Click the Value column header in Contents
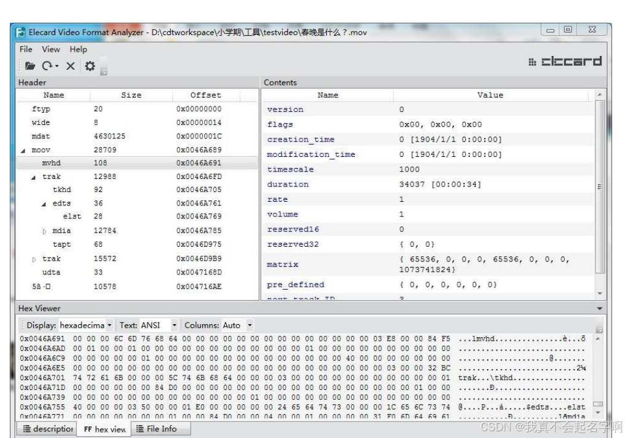This screenshot has height=438, width=625. click(x=490, y=95)
